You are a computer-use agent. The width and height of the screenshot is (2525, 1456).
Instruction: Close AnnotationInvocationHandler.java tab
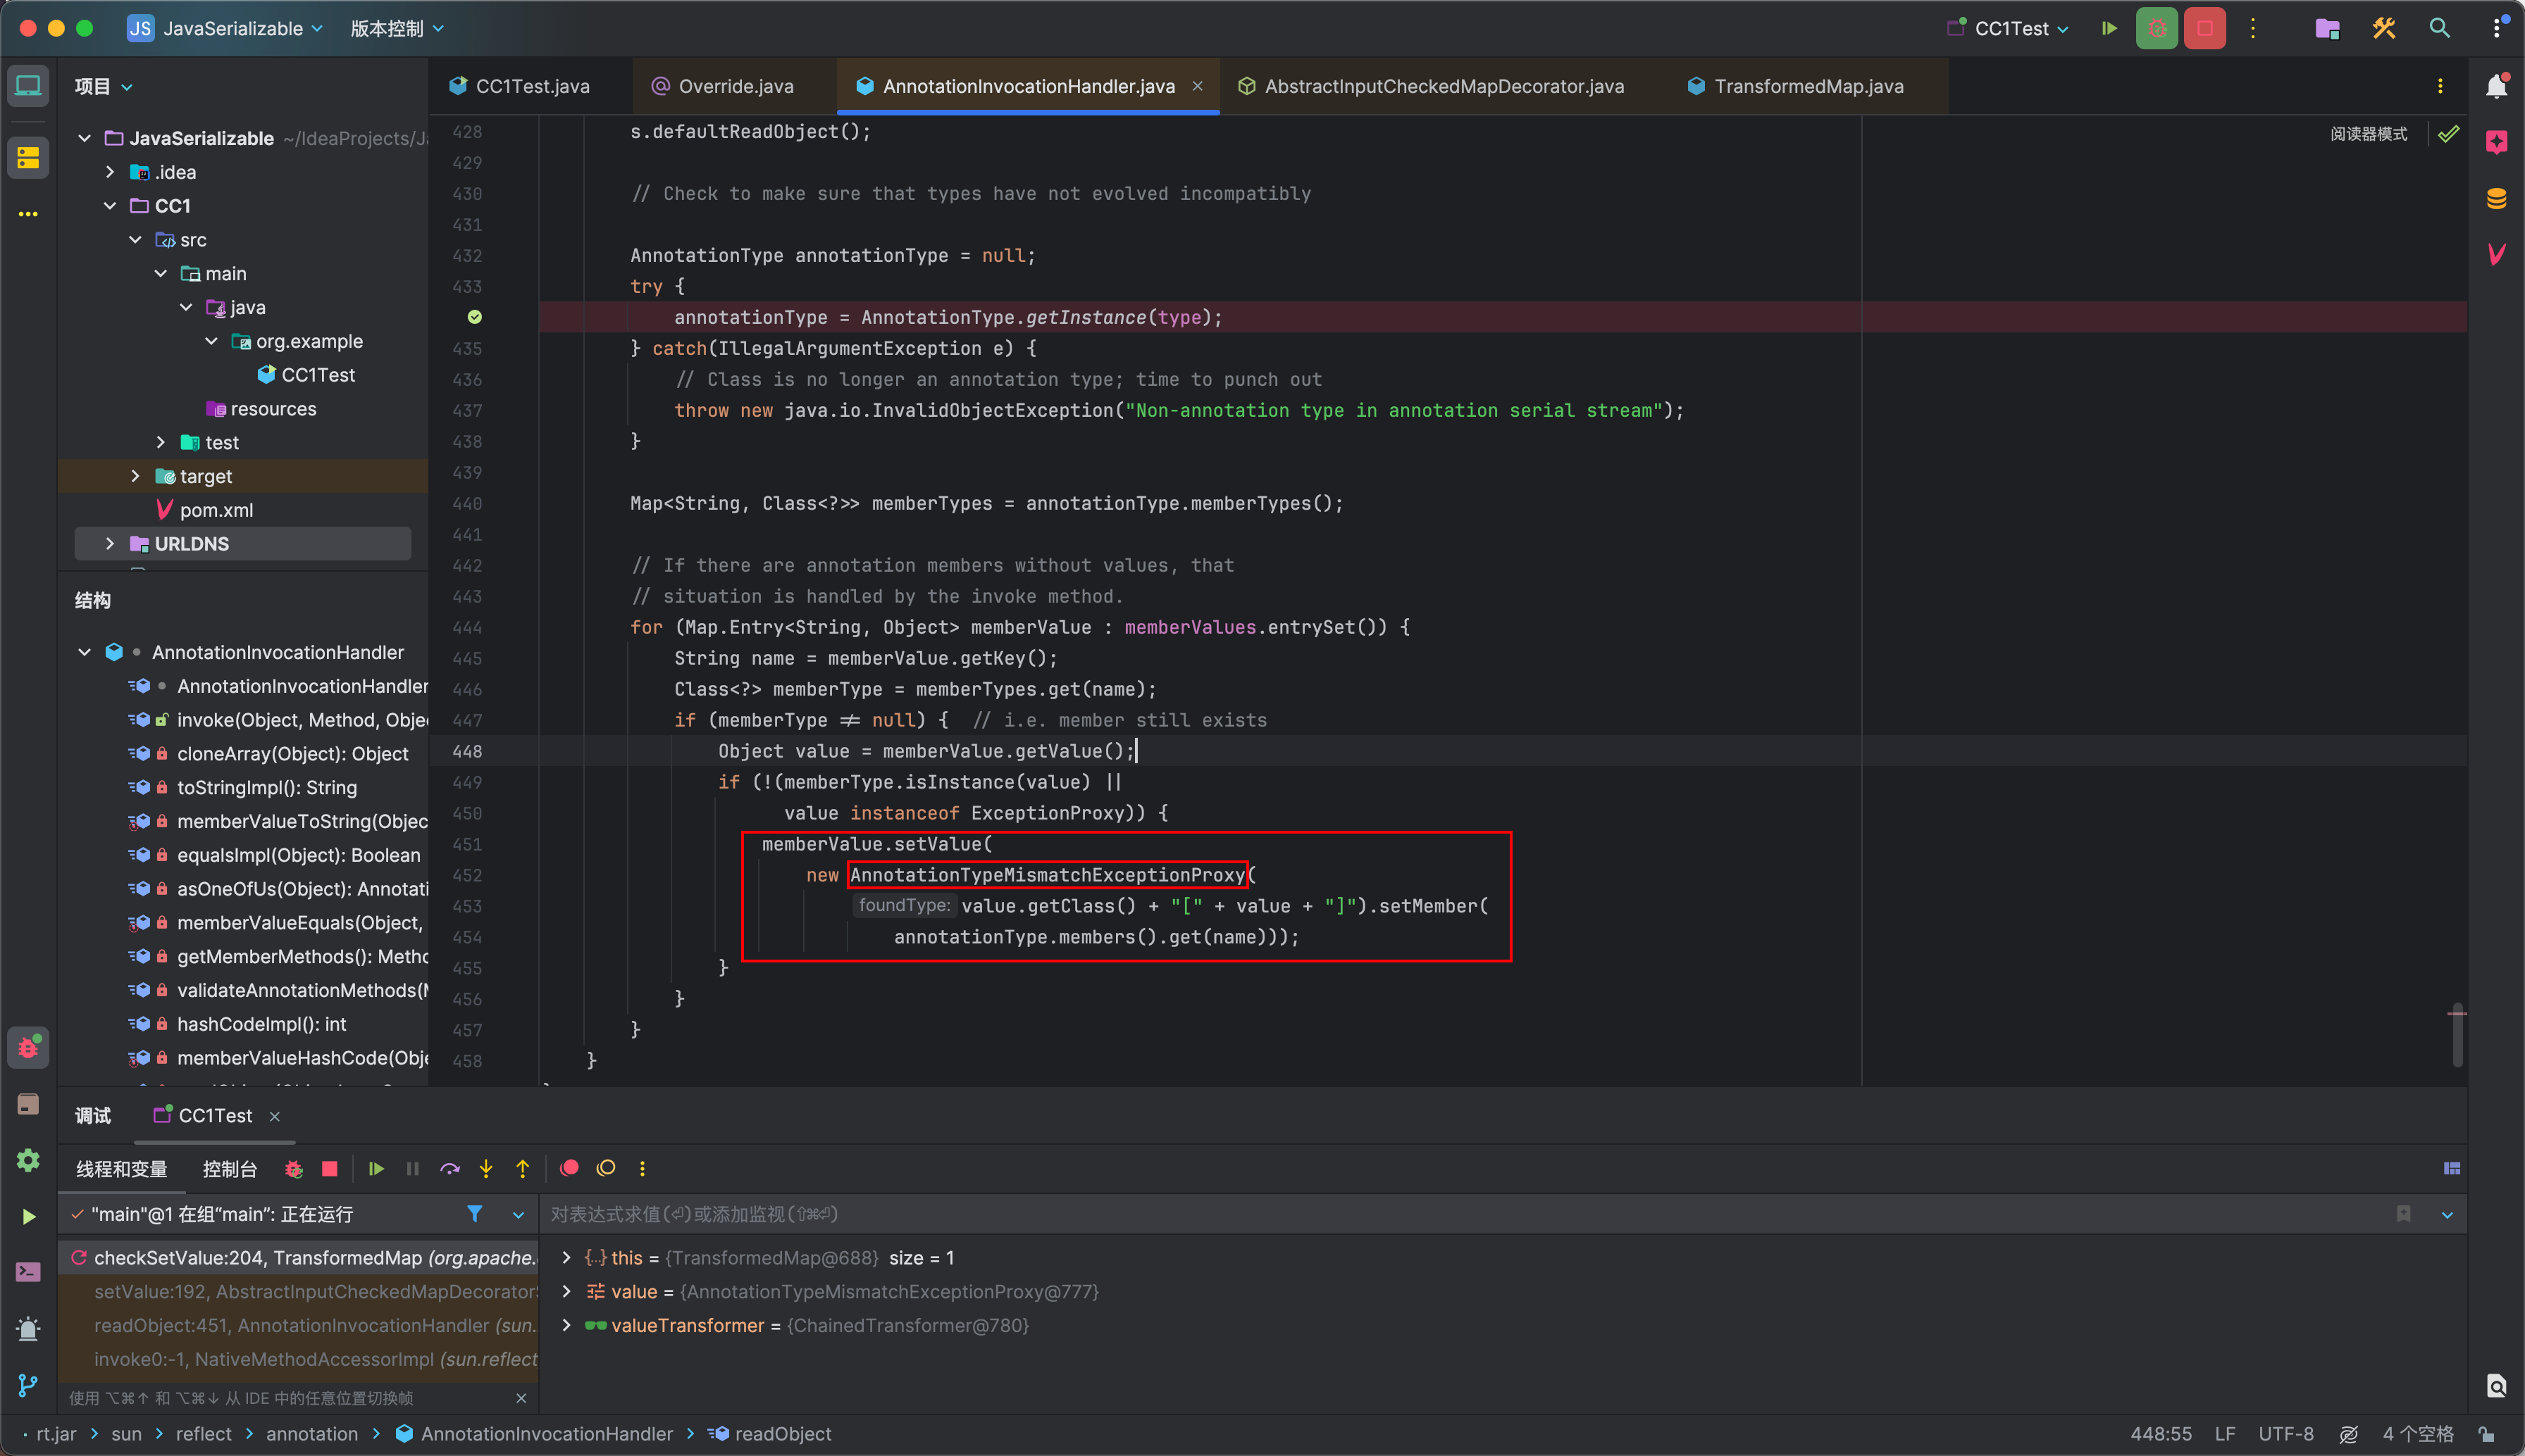tap(1198, 86)
